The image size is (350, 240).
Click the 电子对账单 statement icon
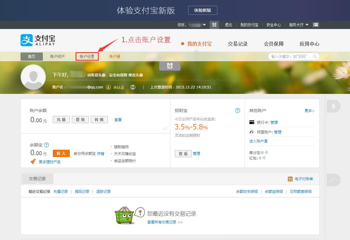(290, 179)
